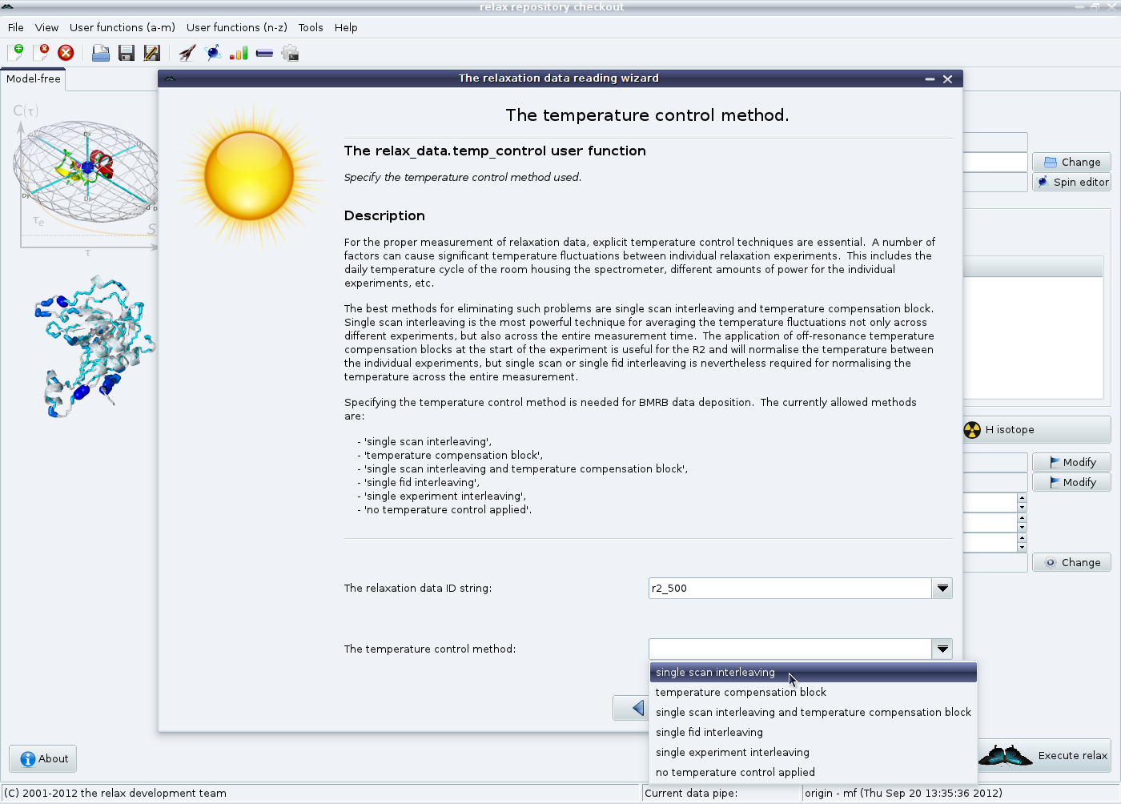Open the rocket relax controller icon
Screen dimensions: 1121x804
pos(187,53)
